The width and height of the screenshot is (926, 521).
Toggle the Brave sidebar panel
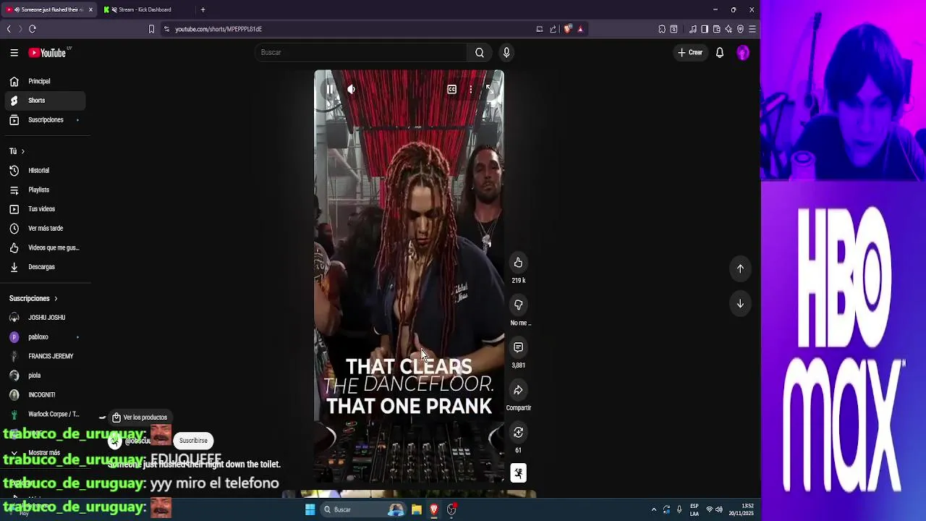coord(705,29)
